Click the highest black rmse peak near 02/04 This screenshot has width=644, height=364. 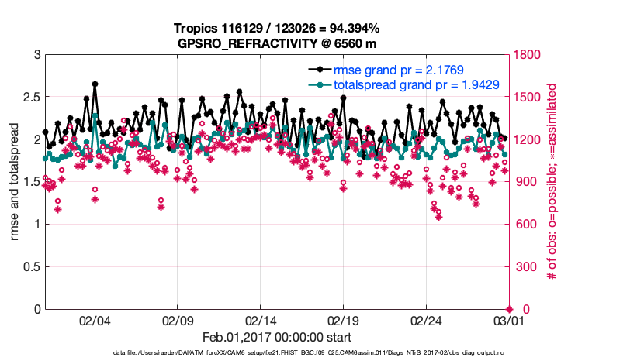[95, 84]
